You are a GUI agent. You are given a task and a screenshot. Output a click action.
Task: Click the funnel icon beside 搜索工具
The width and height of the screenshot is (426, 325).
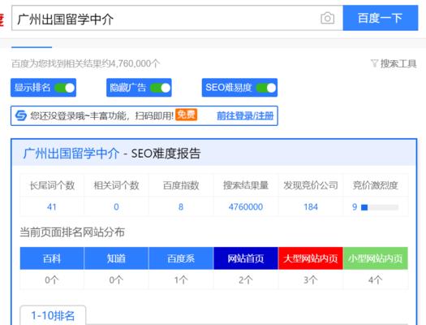click(374, 63)
